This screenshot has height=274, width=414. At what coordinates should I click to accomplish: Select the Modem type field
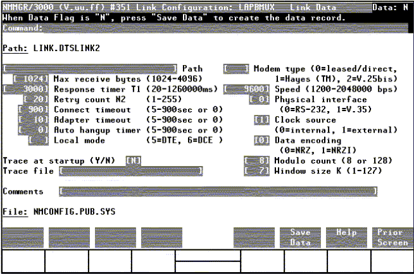(236, 69)
